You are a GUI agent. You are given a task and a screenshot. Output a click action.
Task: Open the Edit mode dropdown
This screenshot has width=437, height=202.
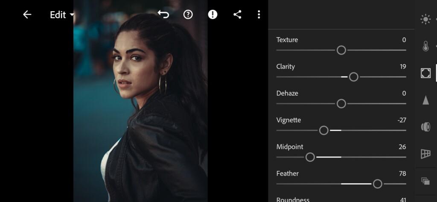(62, 15)
